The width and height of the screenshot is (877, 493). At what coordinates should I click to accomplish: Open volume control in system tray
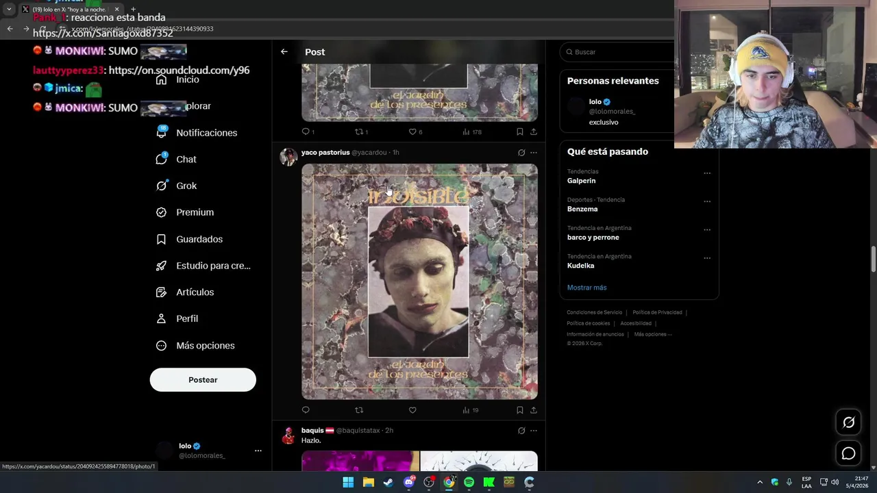835,482
